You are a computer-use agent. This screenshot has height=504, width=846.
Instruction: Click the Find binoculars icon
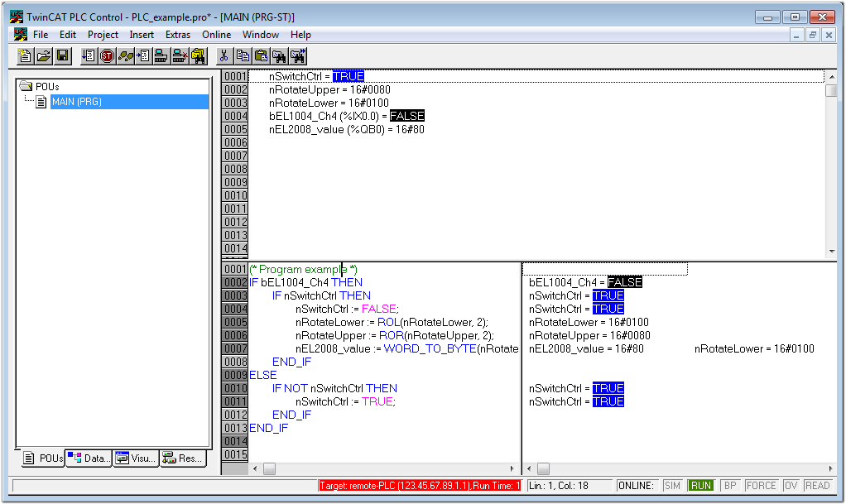pos(279,55)
